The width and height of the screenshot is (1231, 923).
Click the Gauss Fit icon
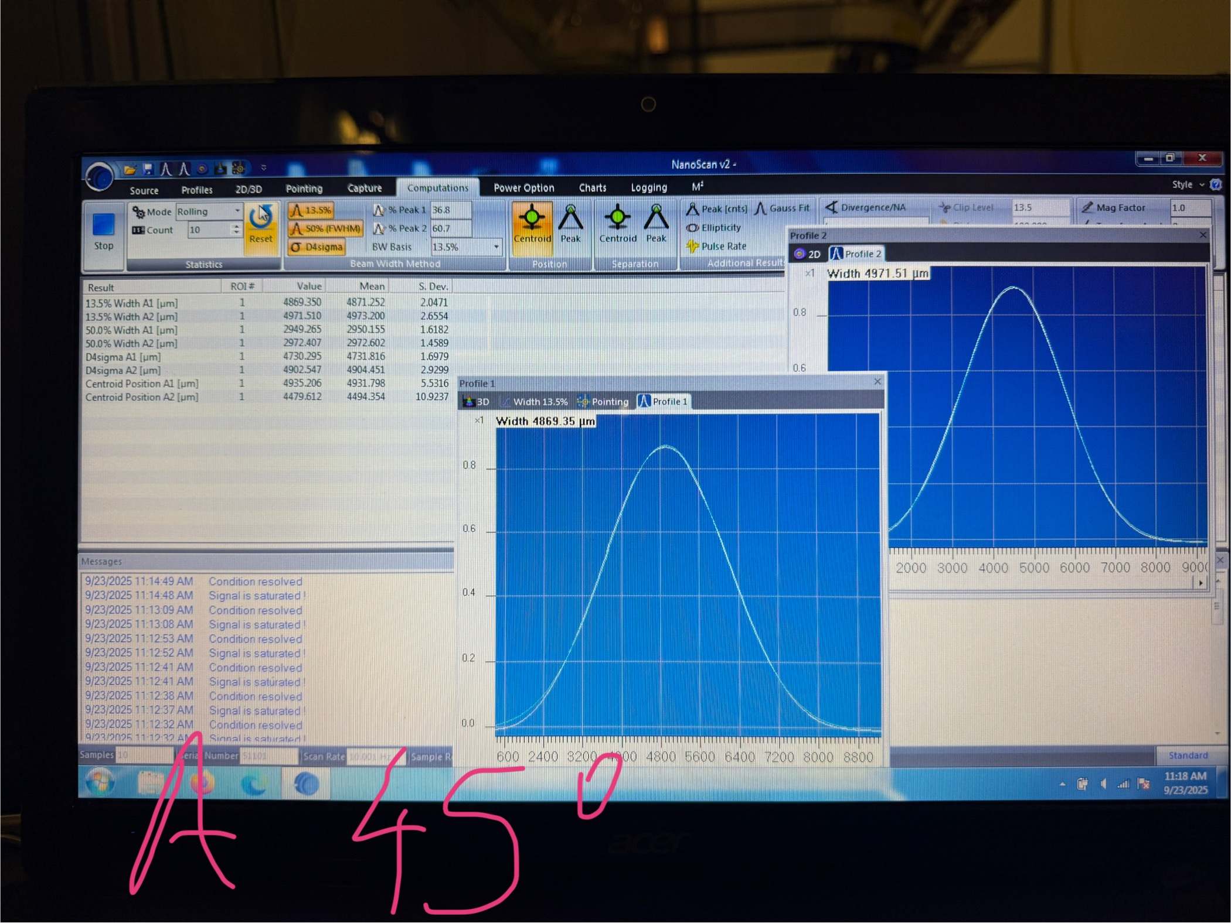point(761,208)
